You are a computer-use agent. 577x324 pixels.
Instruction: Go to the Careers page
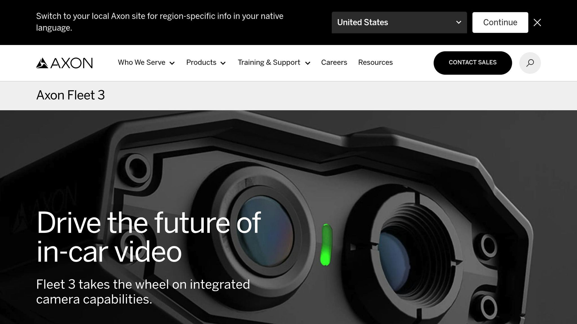334,62
